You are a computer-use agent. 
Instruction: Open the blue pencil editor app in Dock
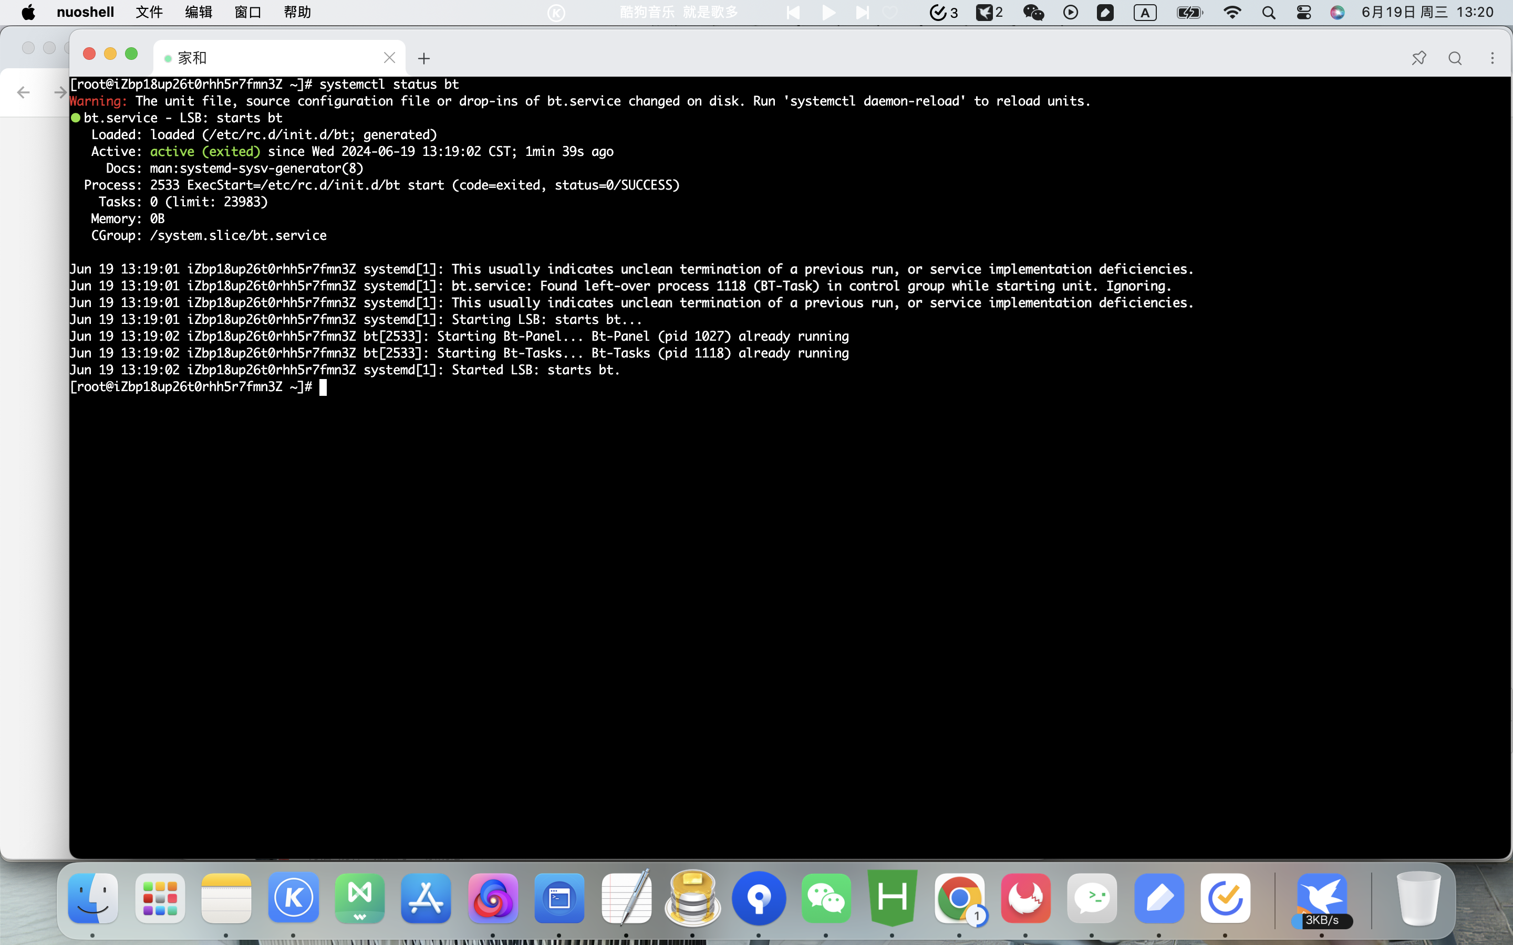coord(1159,898)
